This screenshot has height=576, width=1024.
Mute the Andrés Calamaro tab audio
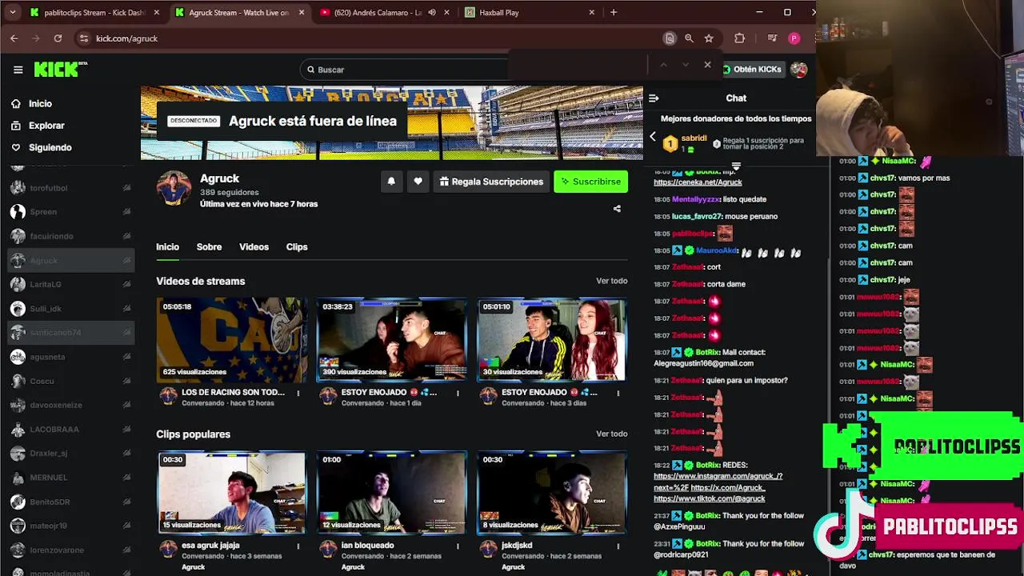tap(432, 13)
